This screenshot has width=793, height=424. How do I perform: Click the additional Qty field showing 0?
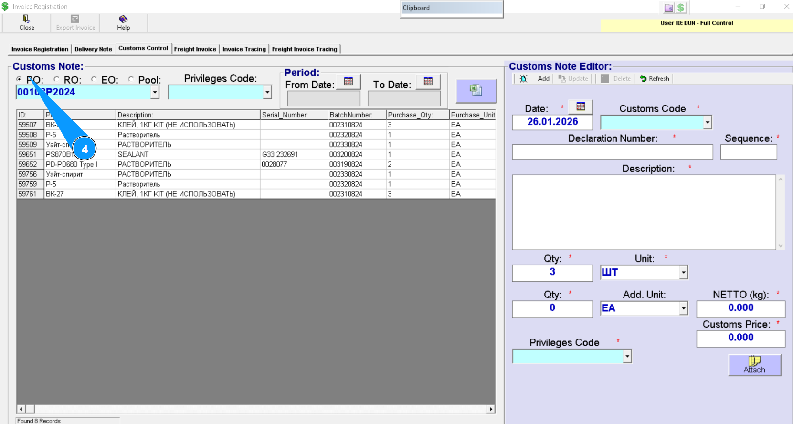pos(552,308)
